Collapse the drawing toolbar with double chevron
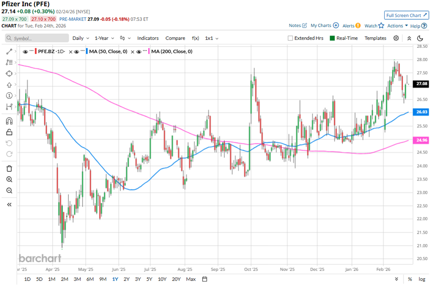432x287 pixels. coord(9,204)
